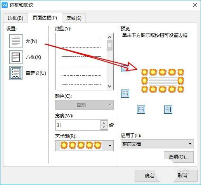The image size is (201, 185).
Task: Click the 宽度(W) input field showing 31
Action: (78, 125)
